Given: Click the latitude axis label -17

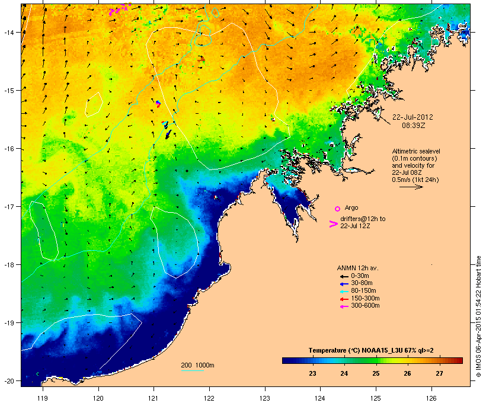Looking at the screenshot, I should tap(9, 206).
